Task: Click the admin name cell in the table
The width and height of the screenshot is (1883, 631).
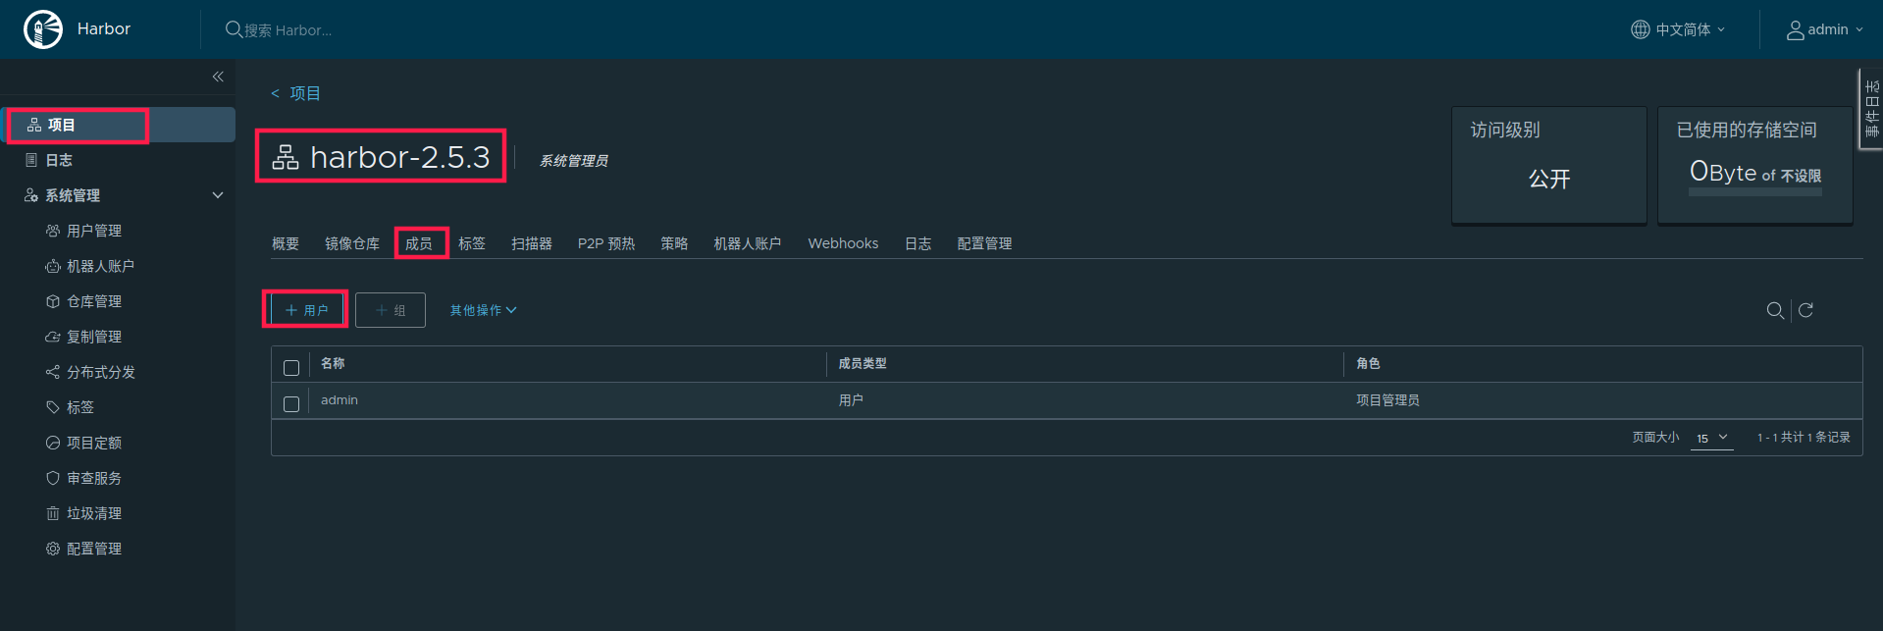Action: (340, 400)
